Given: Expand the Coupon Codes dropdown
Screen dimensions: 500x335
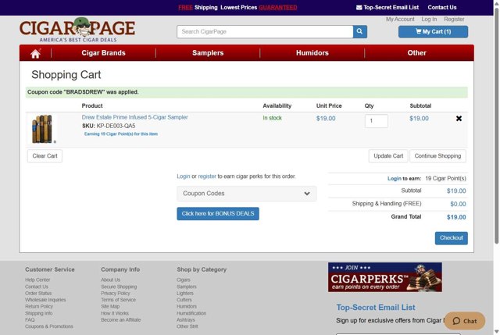Looking at the screenshot, I should click(x=247, y=194).
